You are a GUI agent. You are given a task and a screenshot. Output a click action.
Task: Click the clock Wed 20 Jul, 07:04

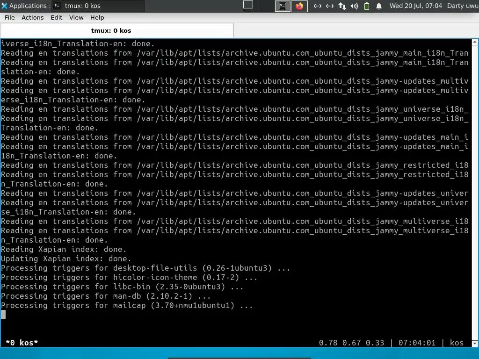click(415, 6)
